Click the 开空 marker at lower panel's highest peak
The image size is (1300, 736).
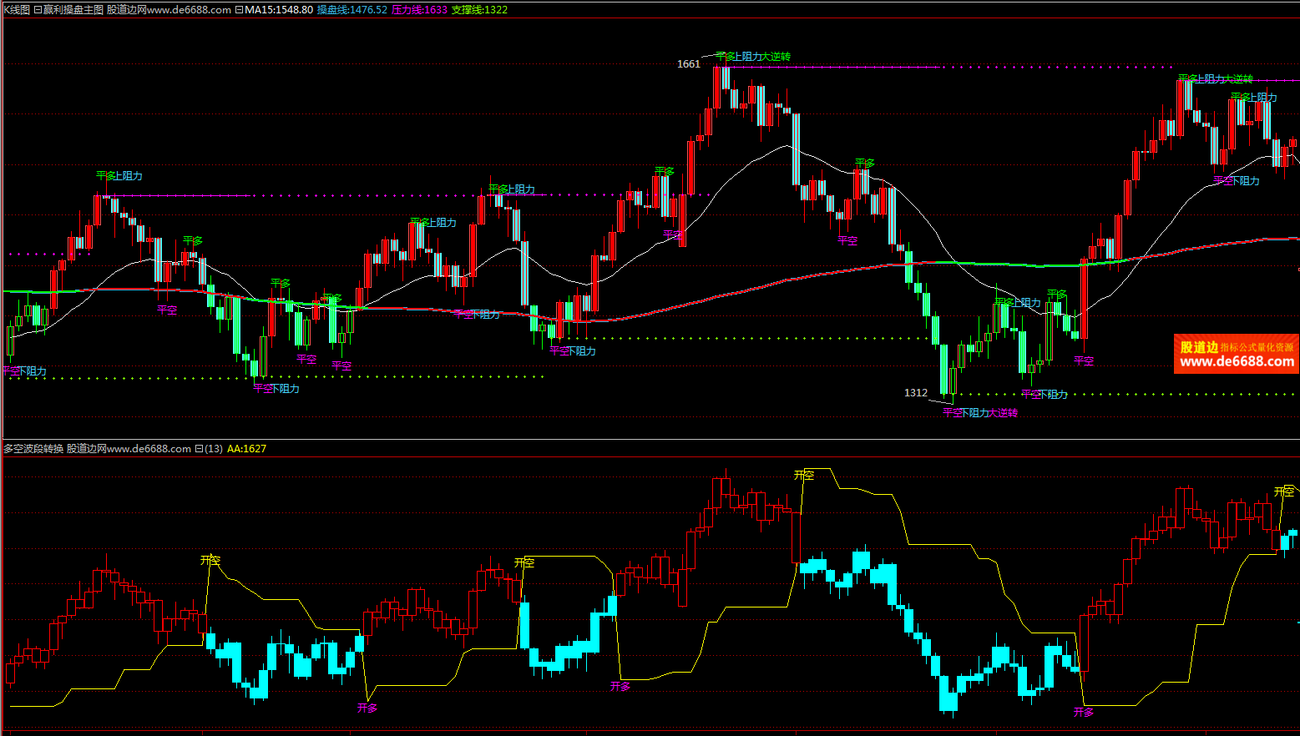pos(803,476)
